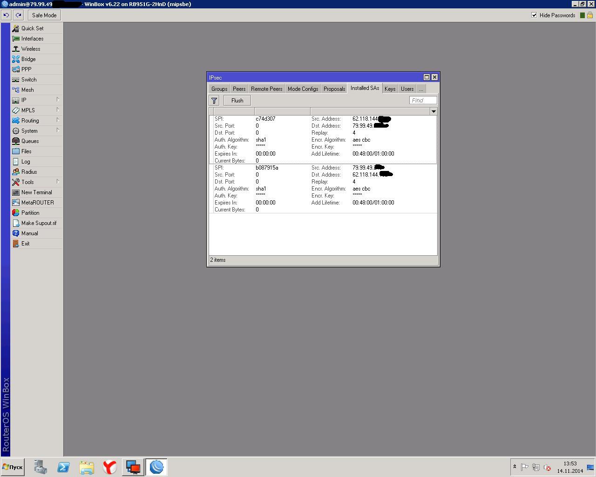Switch to the Peers tab

point(239,89)
